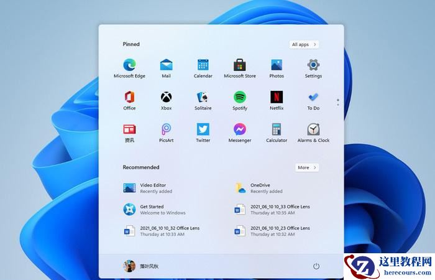
Task: Open Settings gear icon
Action: [313, 68]
